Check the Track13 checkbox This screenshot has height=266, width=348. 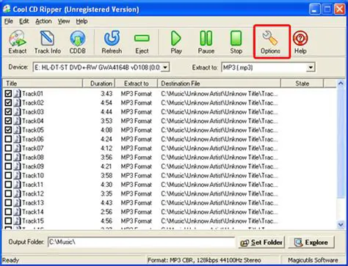tap(8, 202)
